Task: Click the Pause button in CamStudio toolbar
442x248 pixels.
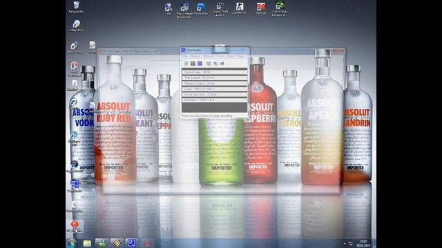Action: click(193, 64)
